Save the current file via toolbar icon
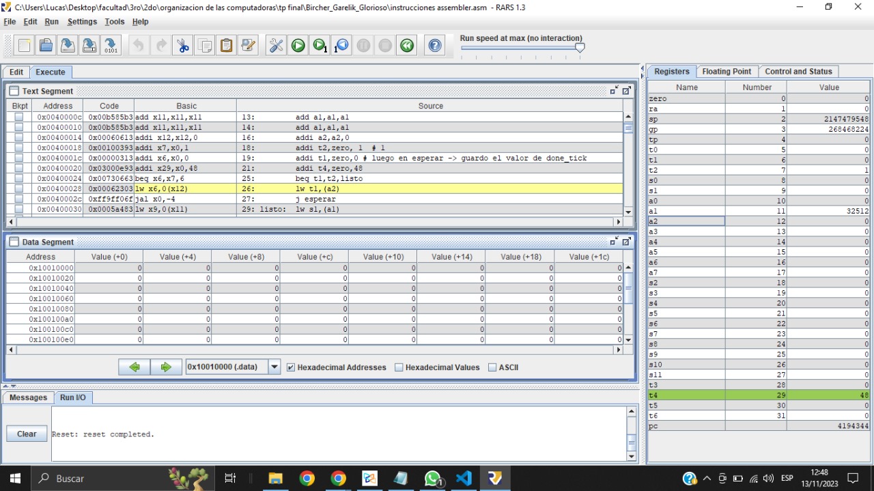 (x=68, y=46)
